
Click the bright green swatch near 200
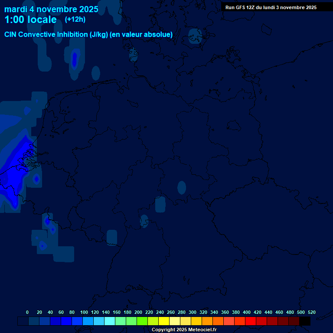pyautogui.click(x=142, y=321)
